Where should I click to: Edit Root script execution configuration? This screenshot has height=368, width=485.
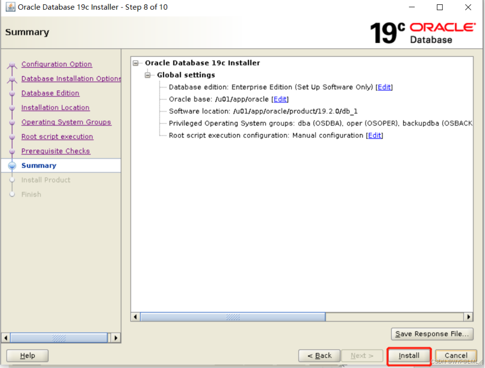(x=375, y=135)
